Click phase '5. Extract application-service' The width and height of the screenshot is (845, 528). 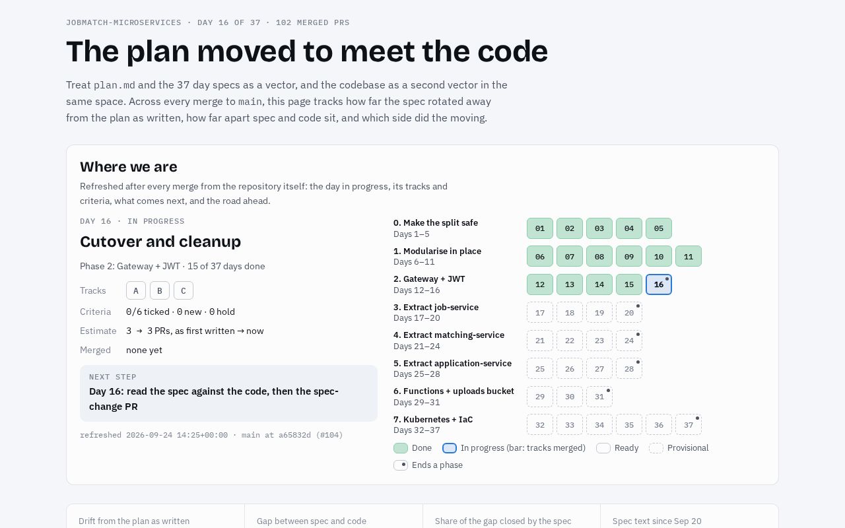453,363
